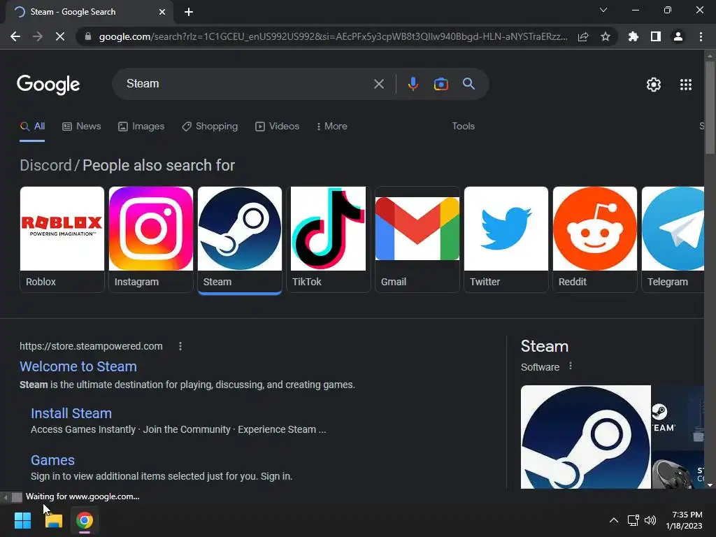Image resolution: width=716 pixels, height=537 pixels.
Task: Select the Gmail card
Action: [417, 239]
